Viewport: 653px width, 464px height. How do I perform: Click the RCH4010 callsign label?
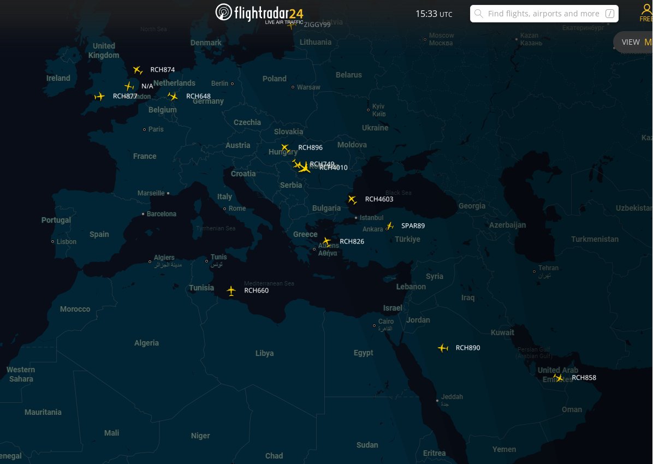[x=333, y=168]
